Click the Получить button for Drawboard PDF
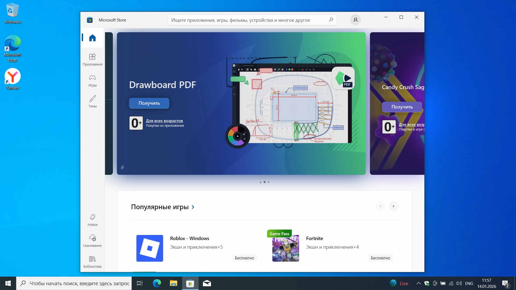 pyautogui.click(x=149, y=103)
